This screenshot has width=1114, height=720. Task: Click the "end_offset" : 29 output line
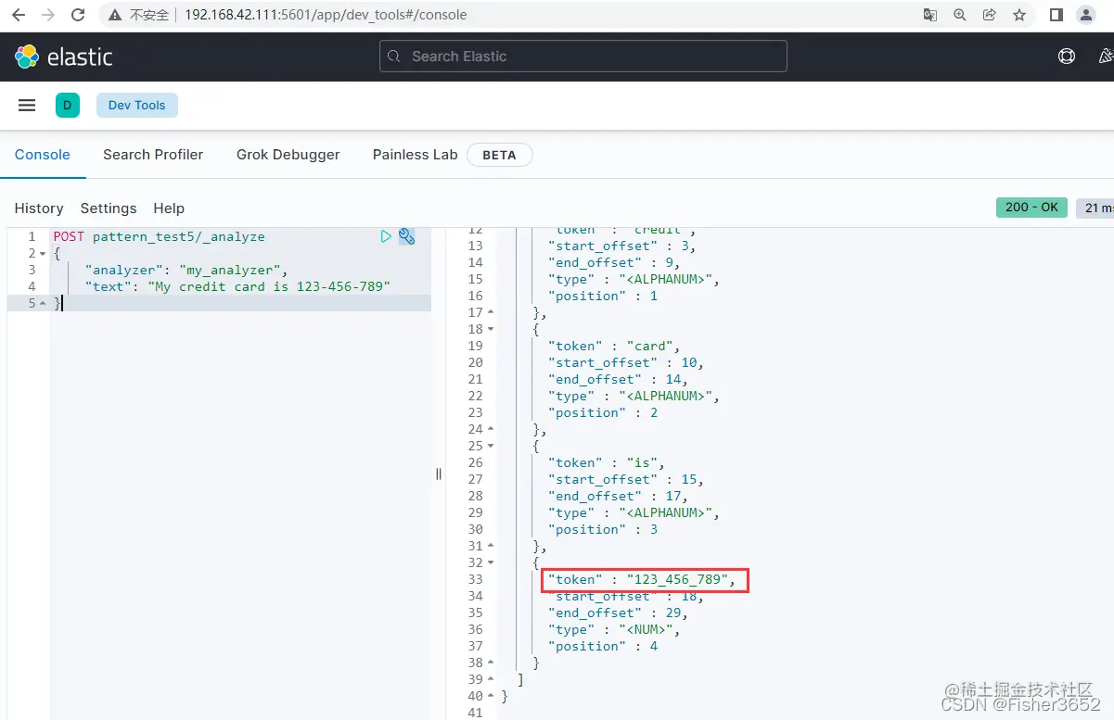coord(618,613)
